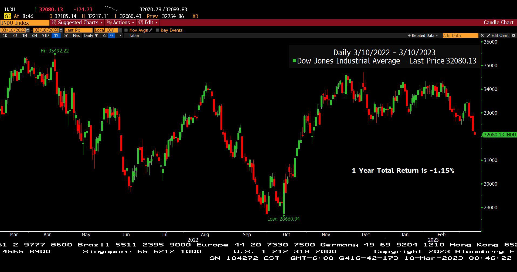Image resolution: width=517 pixels, height=272 pixels.
Task: Select the 6M time range
Action: point(35,36)
